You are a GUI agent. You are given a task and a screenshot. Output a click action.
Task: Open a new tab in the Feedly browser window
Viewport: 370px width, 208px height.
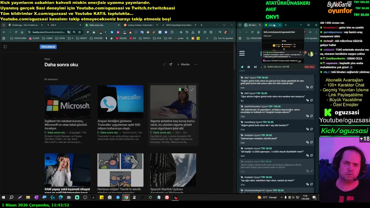click(201, 25)
